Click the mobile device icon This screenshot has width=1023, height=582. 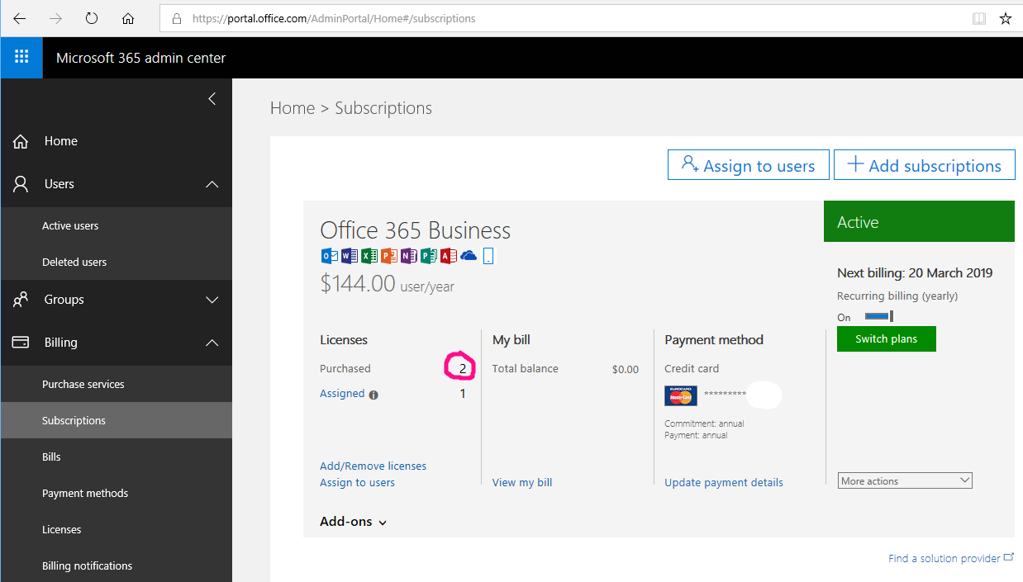tap(488, 256)
